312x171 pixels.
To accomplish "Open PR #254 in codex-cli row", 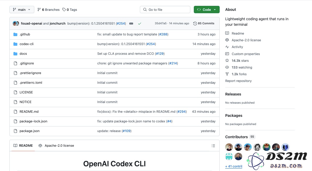I will 151,44.
